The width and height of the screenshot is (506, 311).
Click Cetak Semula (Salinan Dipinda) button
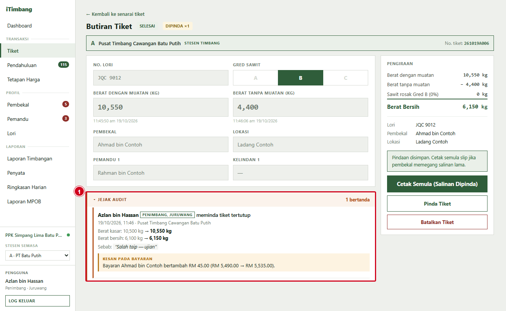tap(437, 184)
